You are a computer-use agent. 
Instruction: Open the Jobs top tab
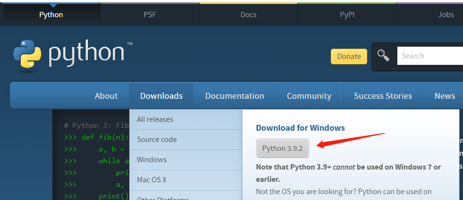coord(429,14)
